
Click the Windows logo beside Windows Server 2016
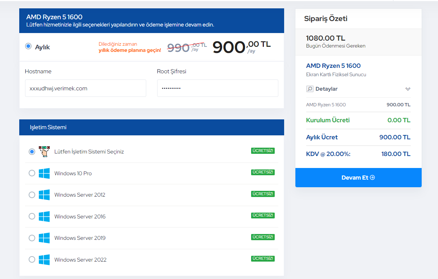point(44,216)
